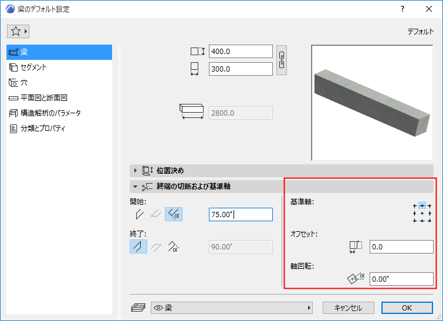Open the 穴 settings page
This screenshot has height=321, width=443.
59,83
